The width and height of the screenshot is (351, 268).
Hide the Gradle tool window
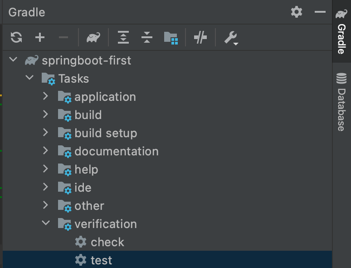(x=320, y=12)
